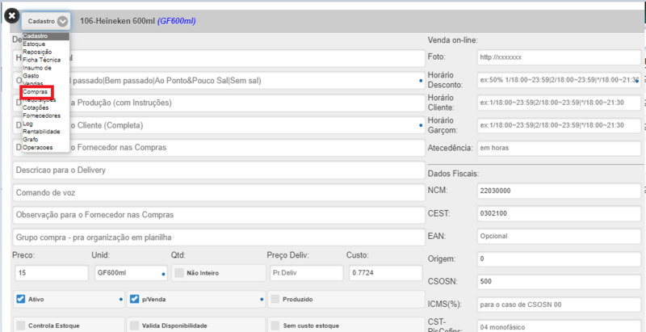Edit the CEST field 0302100
The width and height of the screenshot is (646, 332).
click(x=559, y=213)
